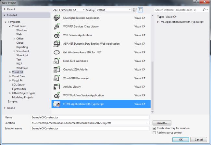The width and height of the screenshot is (211, 145).
Task: Select the LightSwitch tree item
Action: [x=19, y=89]
